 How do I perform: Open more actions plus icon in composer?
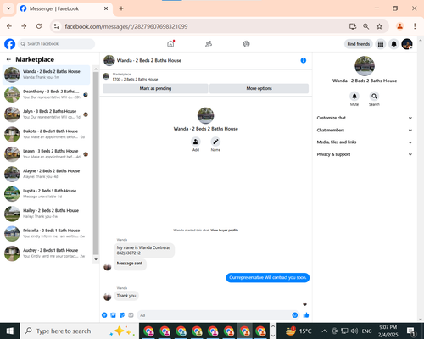coord(104,315)
